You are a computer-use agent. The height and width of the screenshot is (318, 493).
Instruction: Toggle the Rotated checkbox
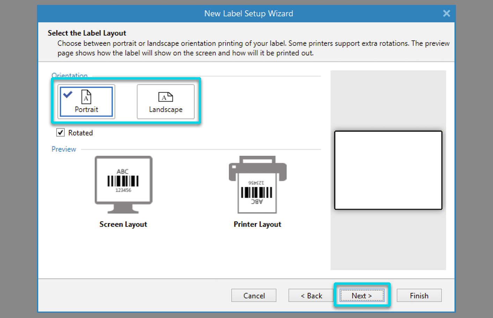(x=60, y=133)
